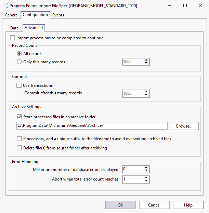
Task: Increase Abort when total error count value
Action: pos(146,178)
